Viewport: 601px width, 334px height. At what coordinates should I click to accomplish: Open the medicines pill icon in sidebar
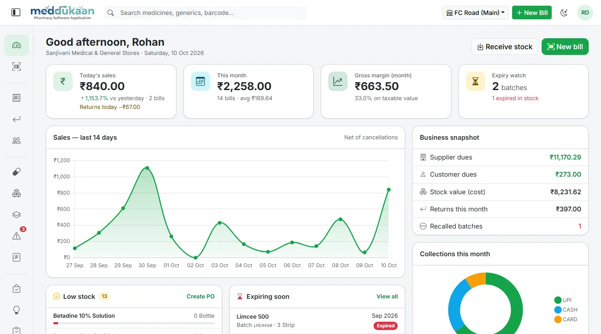(x=17, y=172)
